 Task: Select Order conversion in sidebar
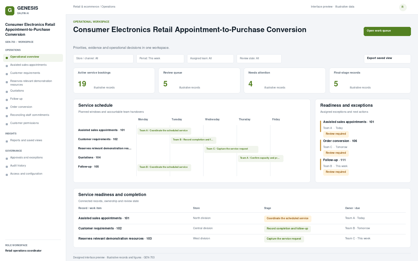click(x=33, y=107)
